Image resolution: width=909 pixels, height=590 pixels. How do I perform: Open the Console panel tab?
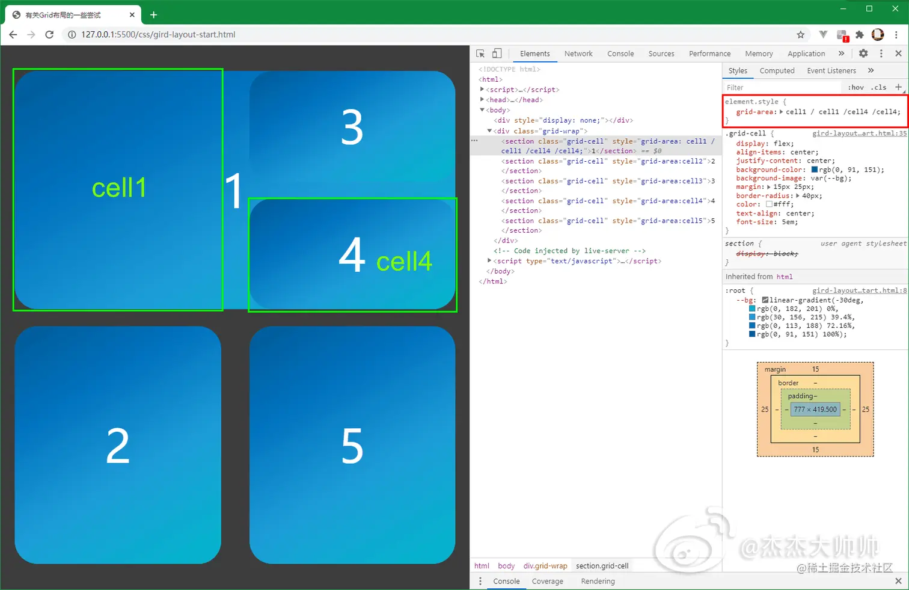tap(620, 54)
